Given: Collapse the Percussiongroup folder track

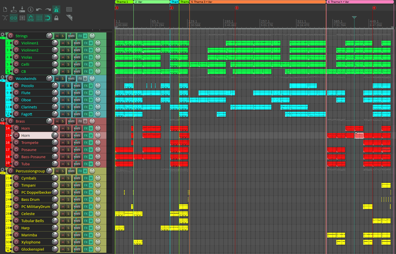Looking at the screenshot, I should tap(3, 170).
